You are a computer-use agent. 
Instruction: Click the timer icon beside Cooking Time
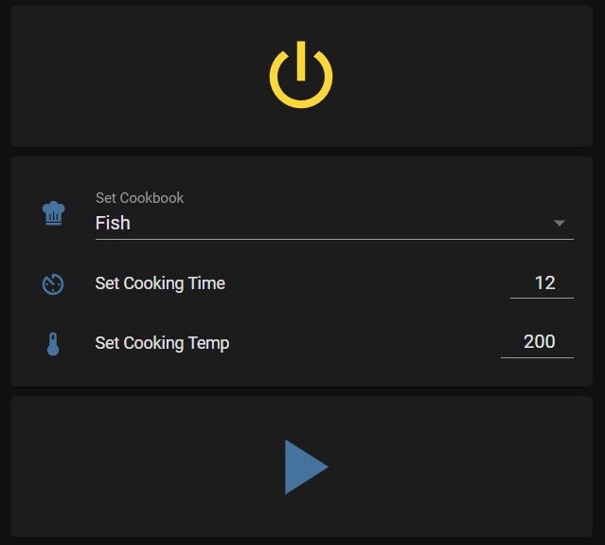point(53,284)
